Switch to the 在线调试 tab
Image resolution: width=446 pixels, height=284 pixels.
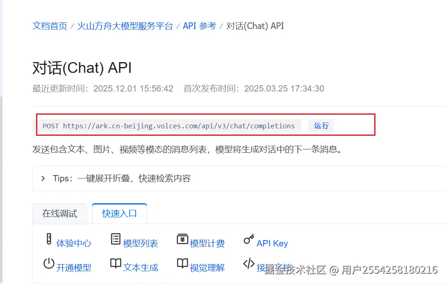[x=60, y=214]
